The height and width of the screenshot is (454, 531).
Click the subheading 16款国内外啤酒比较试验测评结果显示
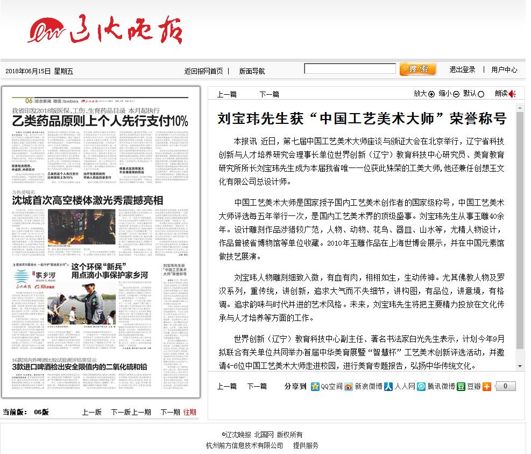[x=54, y=360]
